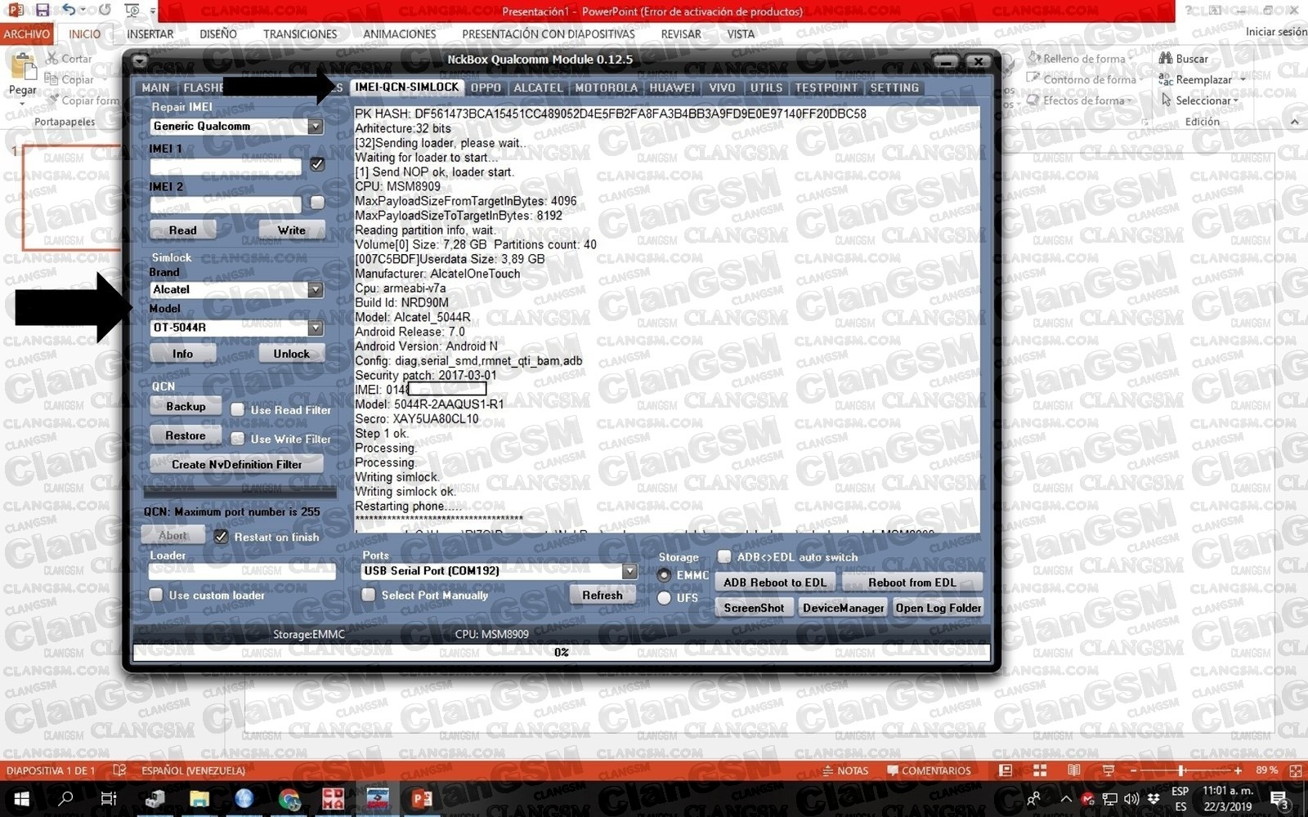Click the Loader path input field
1308x817 pixels.
[x=243, y=571]
